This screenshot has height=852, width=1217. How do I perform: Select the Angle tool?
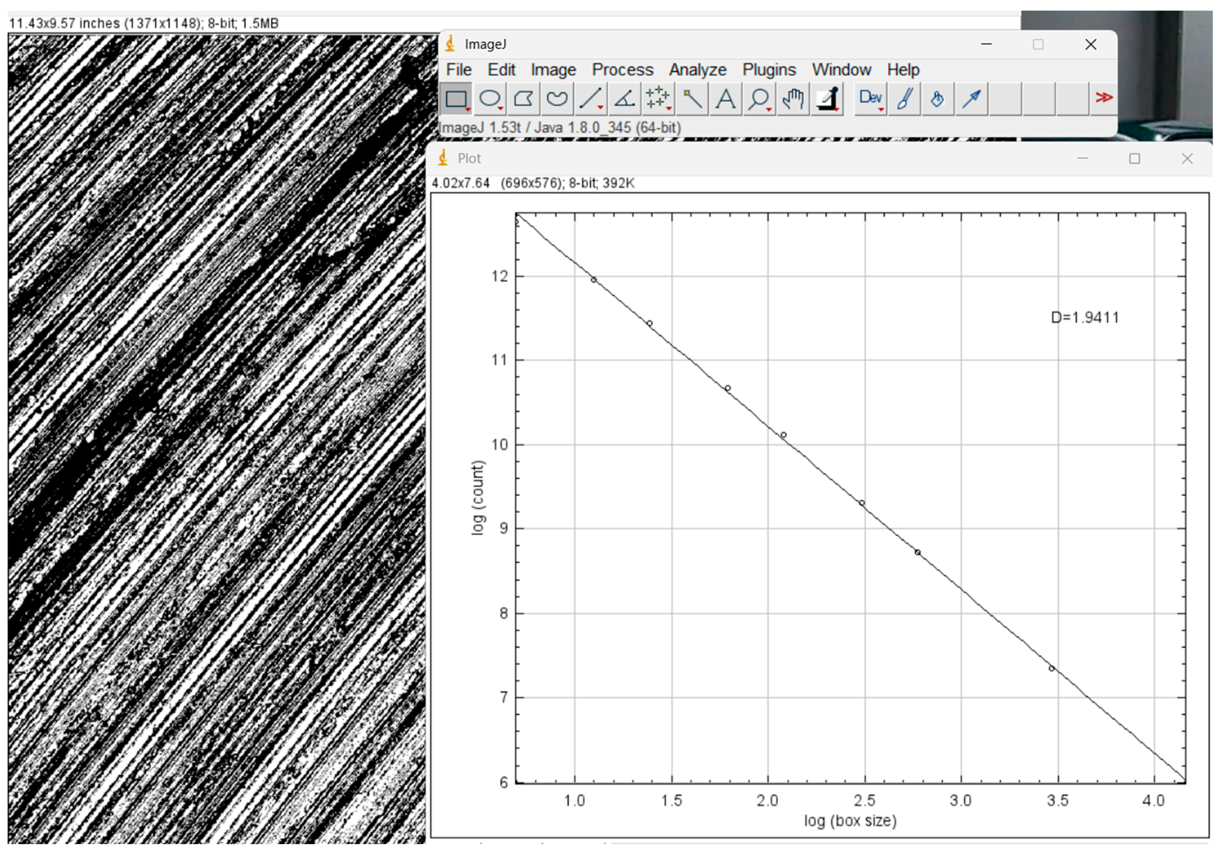coord(624,99)
